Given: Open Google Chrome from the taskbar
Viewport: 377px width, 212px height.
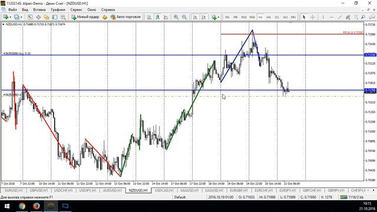Looking at the screenshot, I should click(22, 206).
